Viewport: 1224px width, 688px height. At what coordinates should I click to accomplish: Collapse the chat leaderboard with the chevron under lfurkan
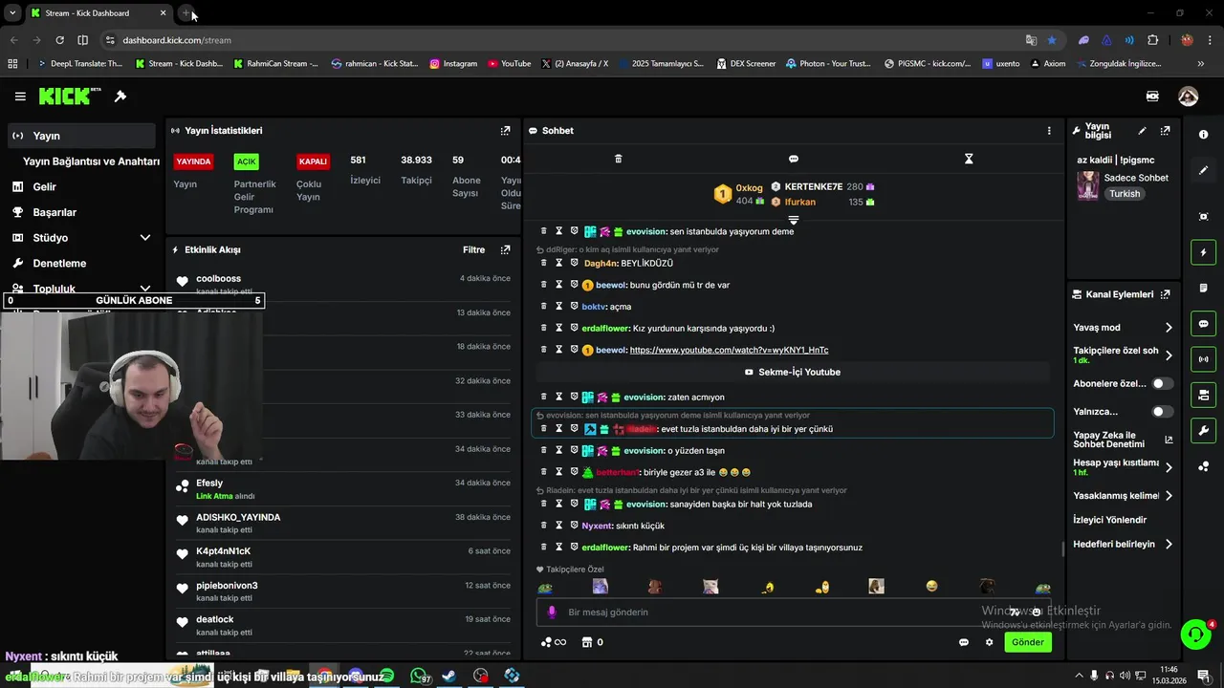pos(793,220)
